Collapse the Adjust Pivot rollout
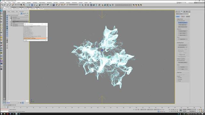This screenshot has height=115, width=205. 180,19
